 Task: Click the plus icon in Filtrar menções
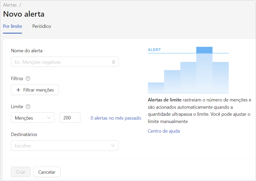tap(18, 90)
